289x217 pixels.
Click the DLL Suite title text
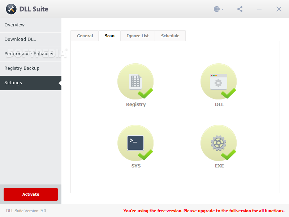pyautogui.click(x=34, y=9)
